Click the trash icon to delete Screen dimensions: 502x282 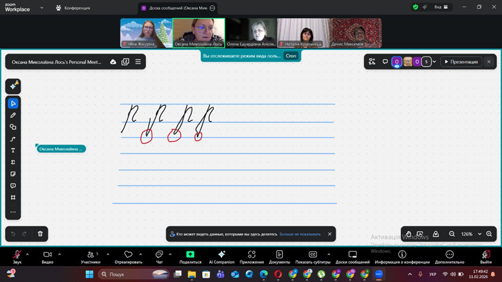point(40,234)
